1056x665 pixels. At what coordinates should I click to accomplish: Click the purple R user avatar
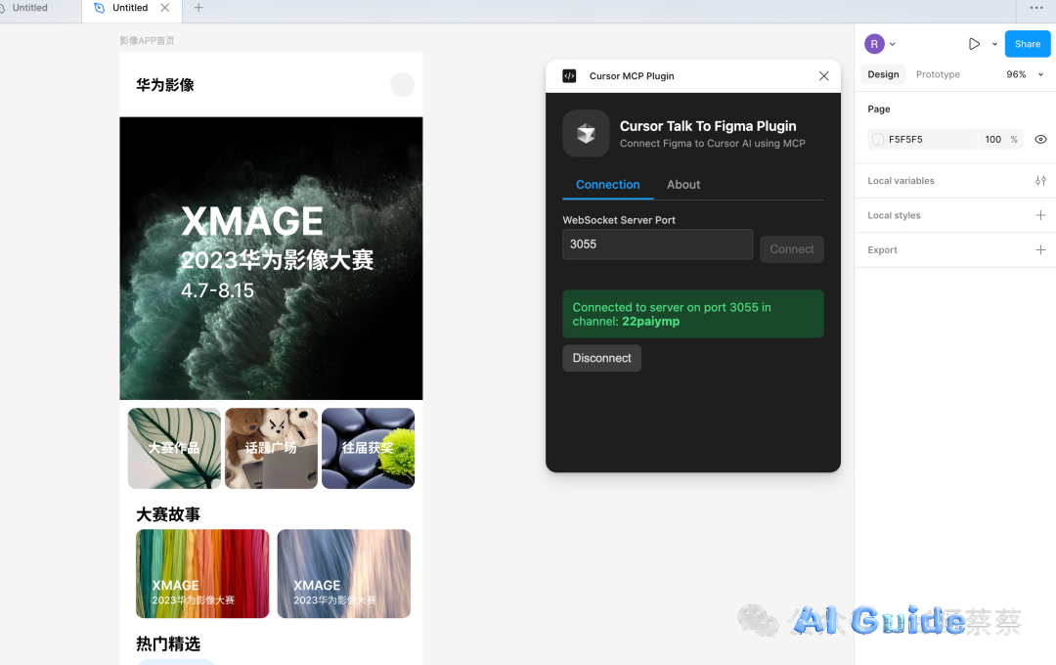tap(874, 44)
